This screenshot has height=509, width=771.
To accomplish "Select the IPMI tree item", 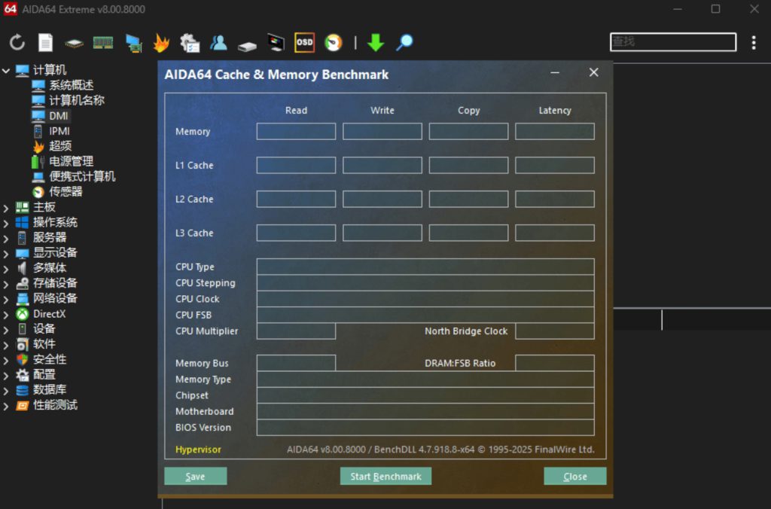I will (59, 131).
